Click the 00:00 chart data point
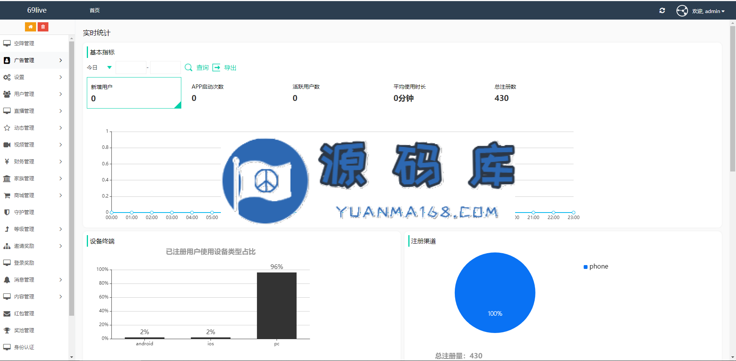This screenshot has width=736, height=361. pos(111,213)
